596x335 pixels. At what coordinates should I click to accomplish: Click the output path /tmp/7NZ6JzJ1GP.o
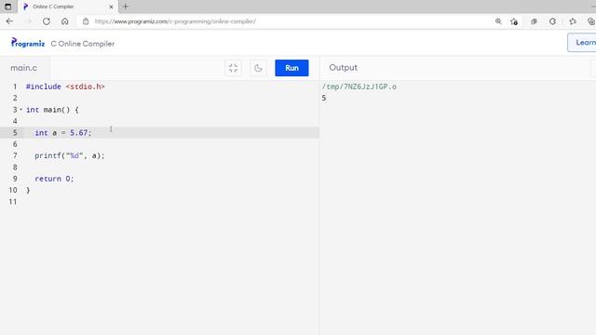click(x=359, y=87)
